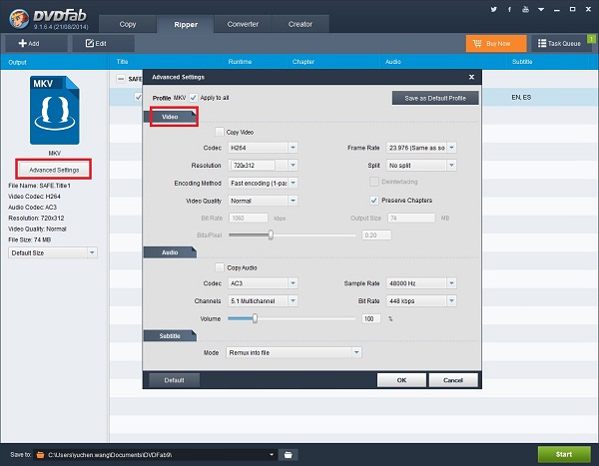Collapse the SAFE title group

[121, 79]
